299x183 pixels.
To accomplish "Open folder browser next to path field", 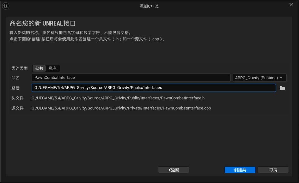I will click(282, 88).
